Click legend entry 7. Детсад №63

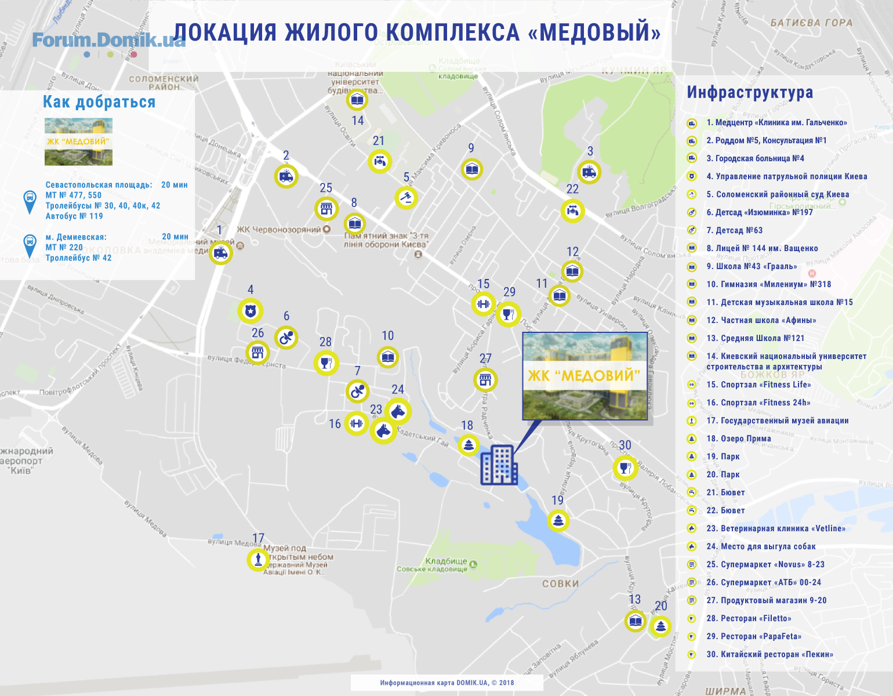(x=735, y=230)
